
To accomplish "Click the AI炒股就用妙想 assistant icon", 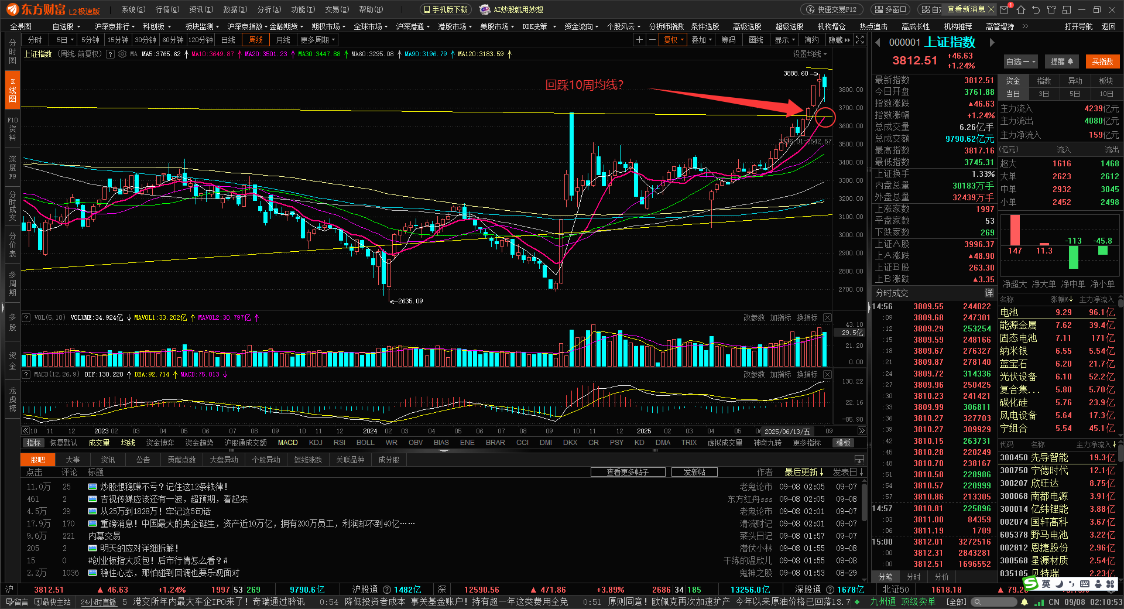I will [x=485, y=9].
